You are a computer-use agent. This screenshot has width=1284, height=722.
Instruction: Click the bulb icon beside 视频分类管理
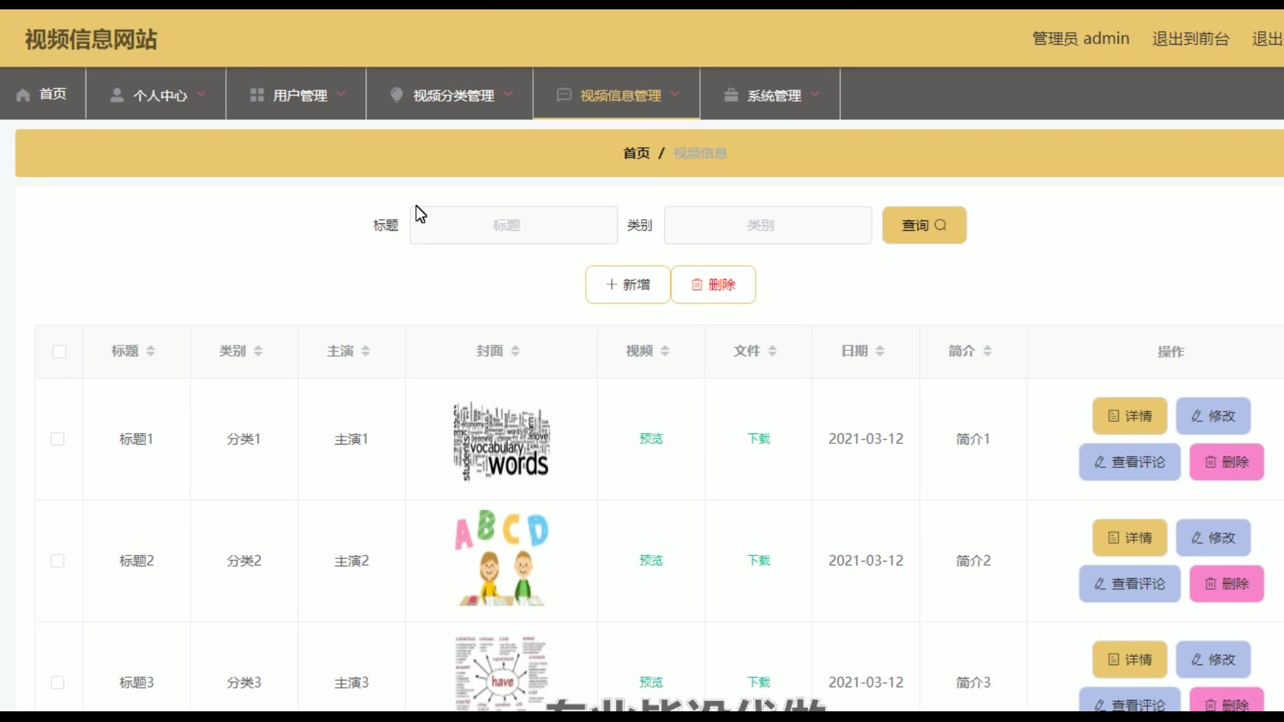[x=397, y=95]
